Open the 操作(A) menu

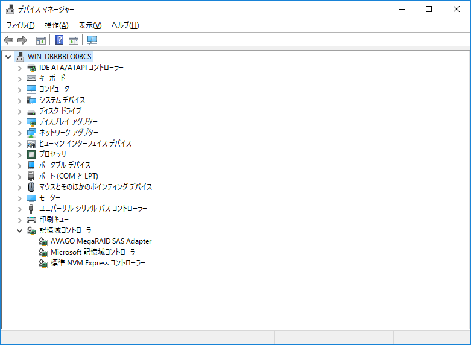(57, 25)
